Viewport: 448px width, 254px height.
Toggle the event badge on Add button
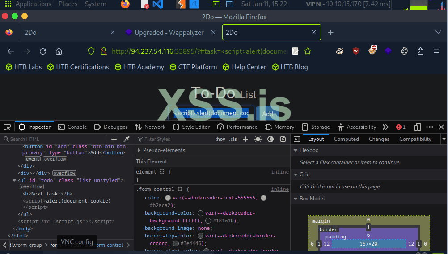33,159
